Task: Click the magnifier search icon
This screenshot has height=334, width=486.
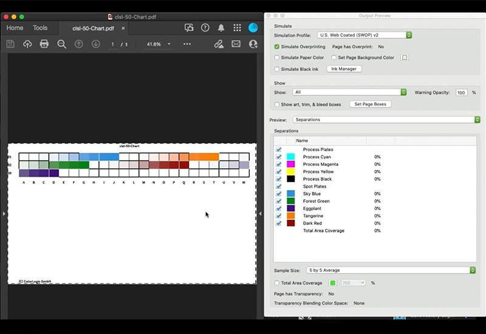Action: coord(61,44)
